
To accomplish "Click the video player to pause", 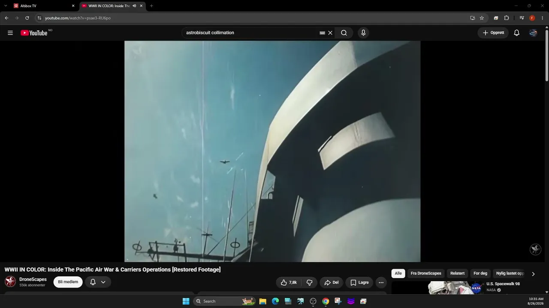I will [x=272, y=151].
